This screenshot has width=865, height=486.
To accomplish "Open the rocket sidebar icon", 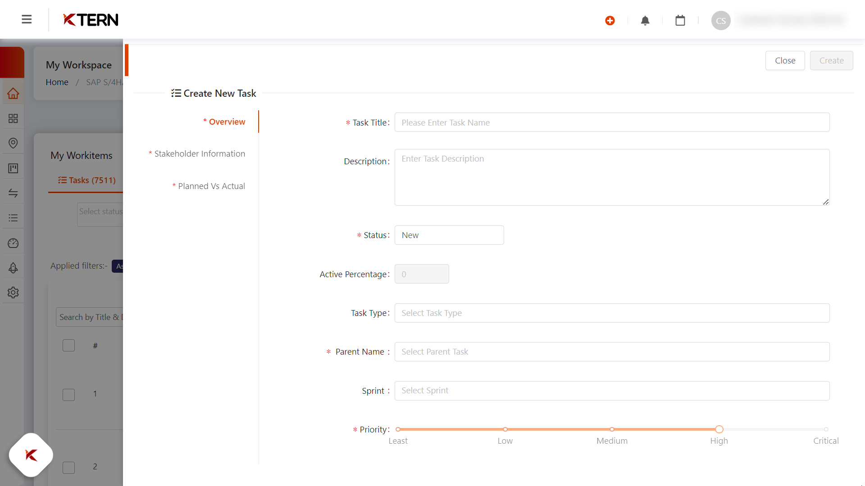I will coord(13,268).
